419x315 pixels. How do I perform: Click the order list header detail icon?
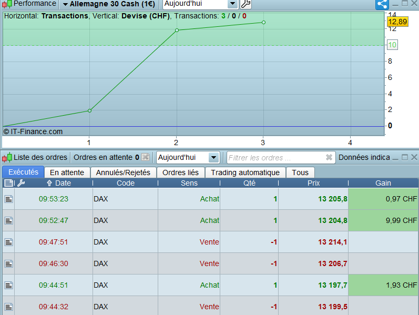pyautogui.click(x=9, y=183)
